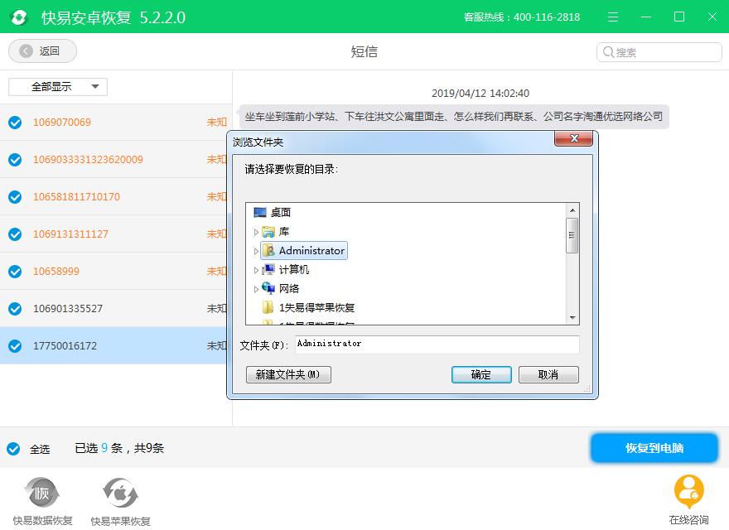Screen dimensions: 729x530
Task: Open the 全部显示 filter dropdown
Action: [58, 87]
